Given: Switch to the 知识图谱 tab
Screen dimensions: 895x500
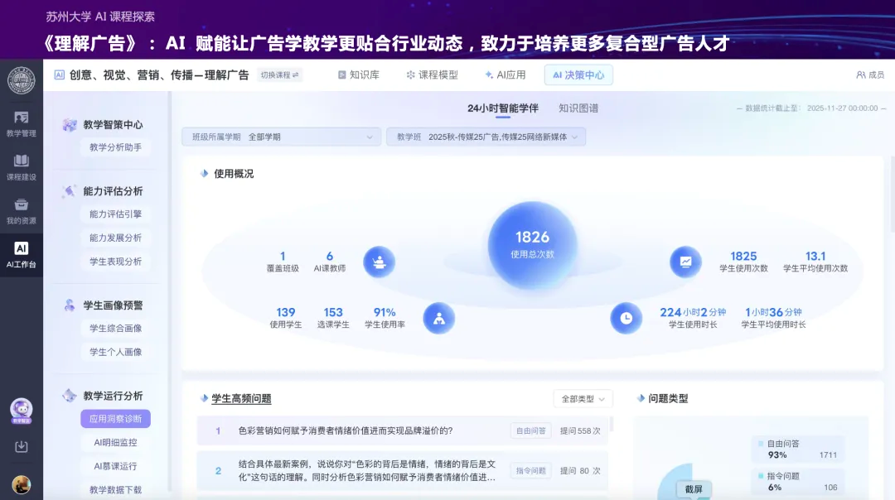Looking at the screenshot, I should 578,108.
